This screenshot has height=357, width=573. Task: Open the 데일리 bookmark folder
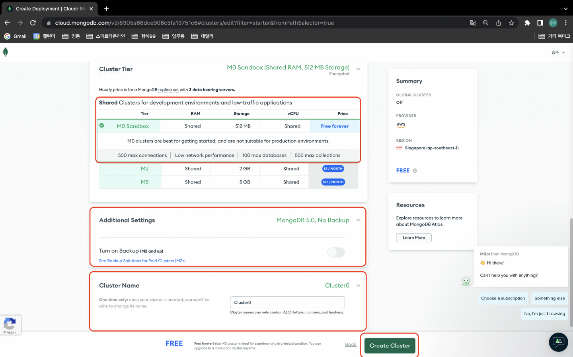[x=202, y=36]
